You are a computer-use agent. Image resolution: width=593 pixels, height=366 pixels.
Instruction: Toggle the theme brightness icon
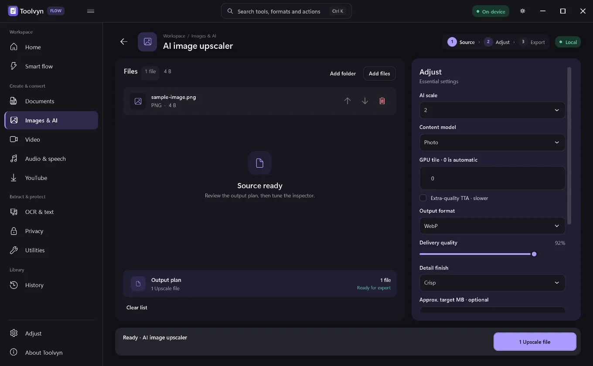click(523, 11)
